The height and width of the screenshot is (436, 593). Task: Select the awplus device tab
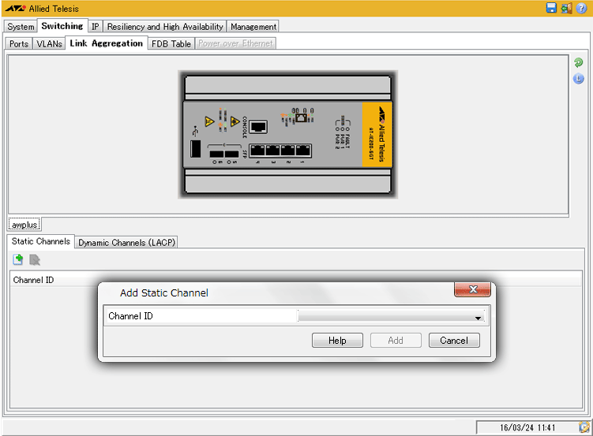[24, 225]
